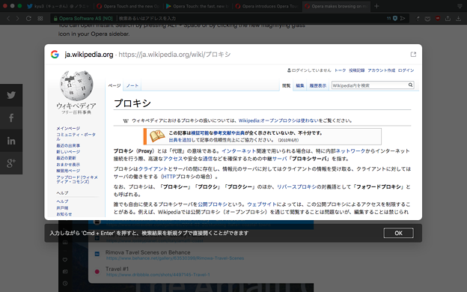The image size is (467, 292).
Task: Open the 投稿記録 link
Action: (x=357, y=70)
